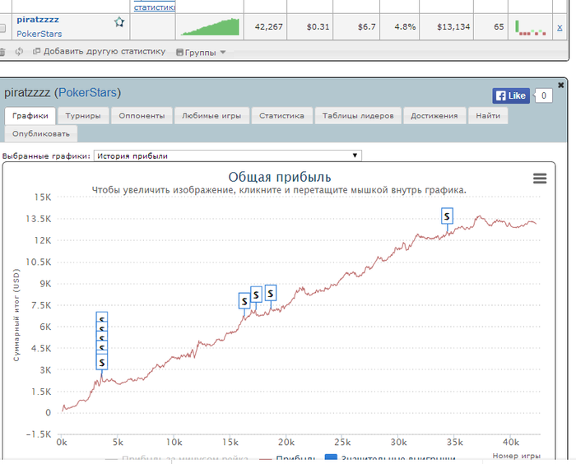
Task: Open the piratzzzz player link in the table
Action: (38, 20)
